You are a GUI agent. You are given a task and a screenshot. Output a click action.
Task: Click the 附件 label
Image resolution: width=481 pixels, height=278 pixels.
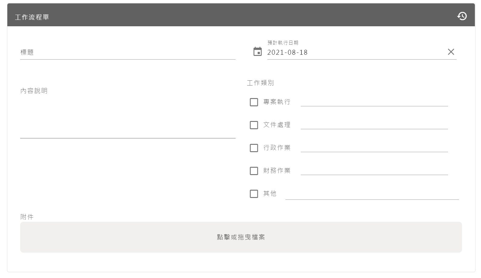tap(27, 217)
